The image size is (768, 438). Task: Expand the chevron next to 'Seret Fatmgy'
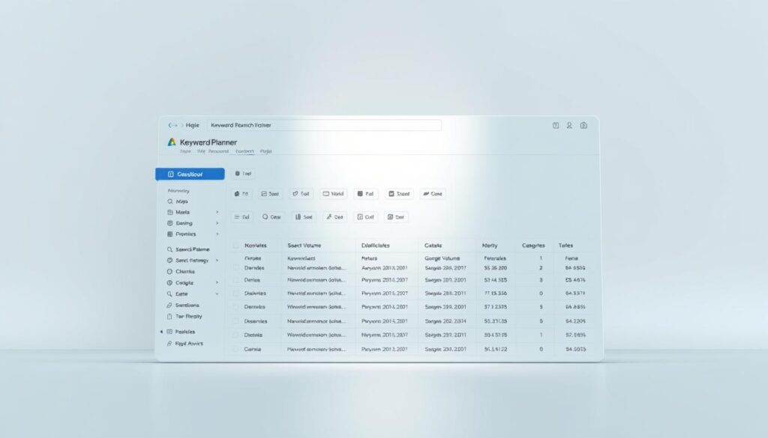(217, 261)
